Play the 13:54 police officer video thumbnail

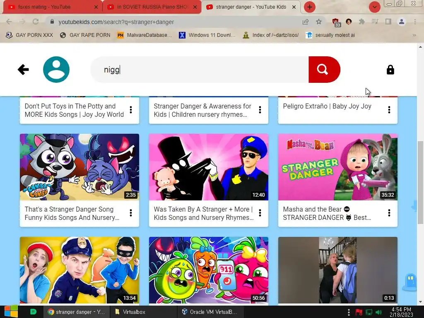(x=79, y=270)
